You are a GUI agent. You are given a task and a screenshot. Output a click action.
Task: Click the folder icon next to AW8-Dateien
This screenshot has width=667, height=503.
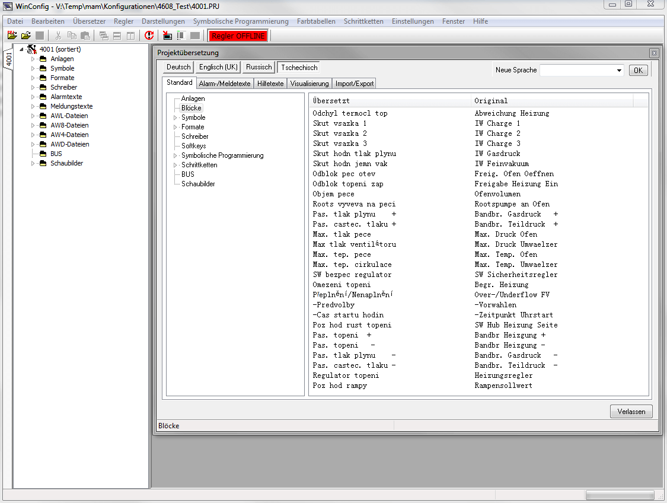43,125
